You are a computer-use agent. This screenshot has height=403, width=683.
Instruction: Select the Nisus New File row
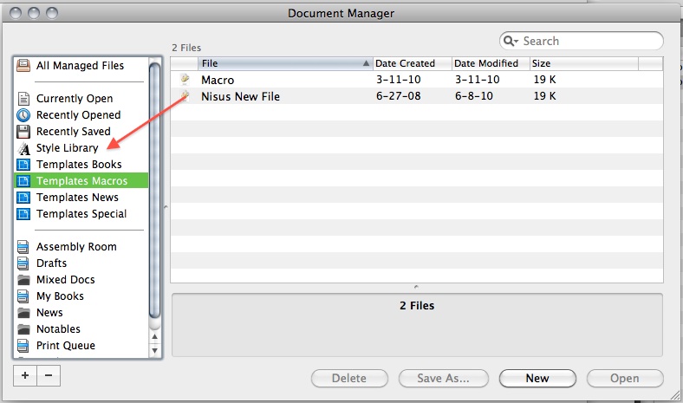tap(417, 96)
